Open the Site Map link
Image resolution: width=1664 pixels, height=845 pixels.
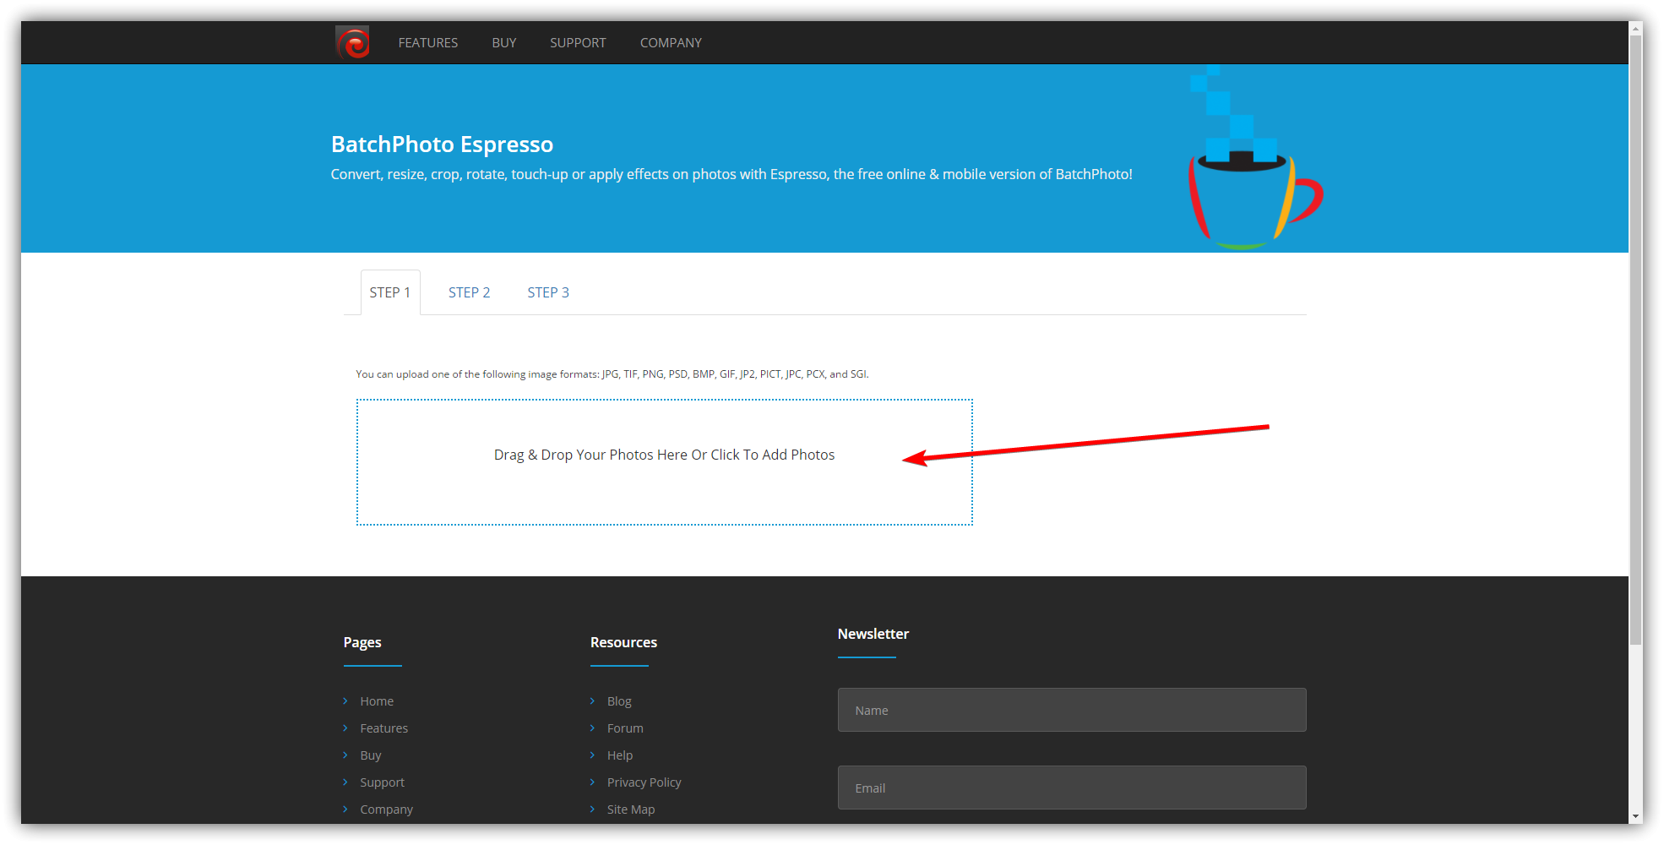click(631, 810)
